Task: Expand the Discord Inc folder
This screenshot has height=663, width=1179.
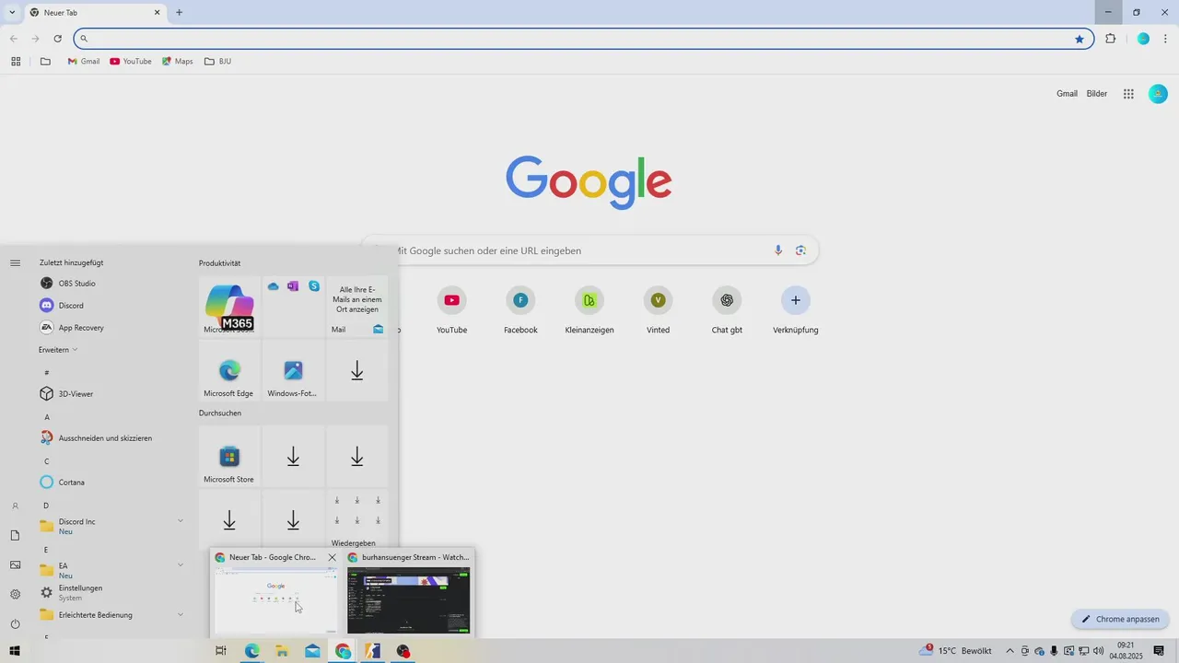Action: 111,526
